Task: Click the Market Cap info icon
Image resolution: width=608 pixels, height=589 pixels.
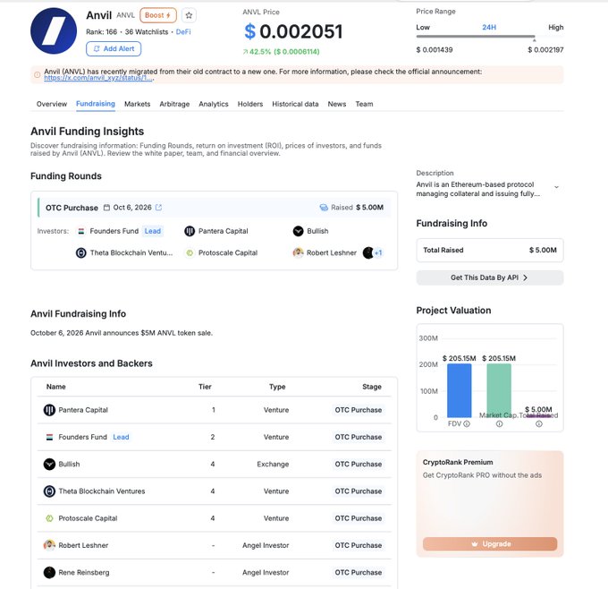Action: click(499, 423)
